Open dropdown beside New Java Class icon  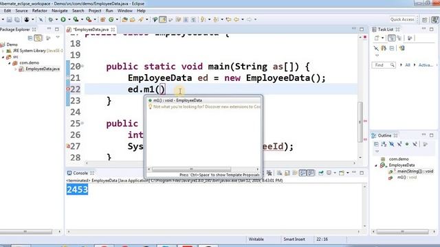117,20
